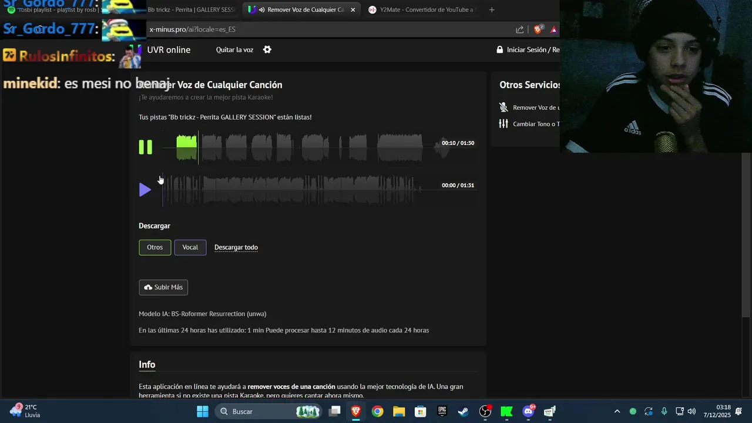
Task: Click the 00:00 / 01:31 time readout
Action: pyautogui.click(x=458, y=186)
